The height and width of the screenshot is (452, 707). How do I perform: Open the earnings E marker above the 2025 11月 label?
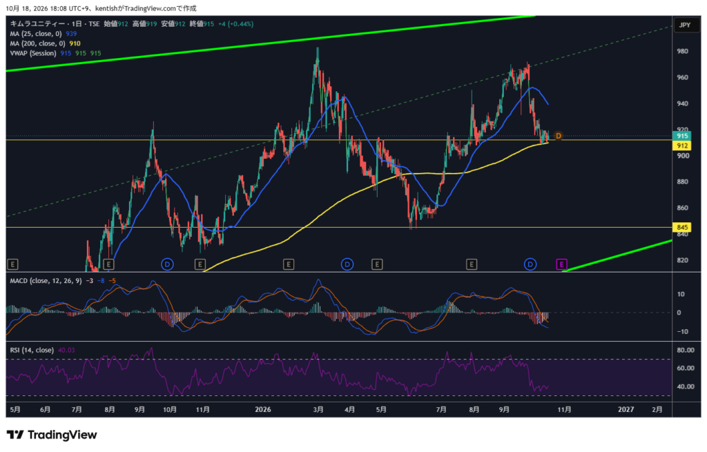pyautogui.click(x=200, y=264)
